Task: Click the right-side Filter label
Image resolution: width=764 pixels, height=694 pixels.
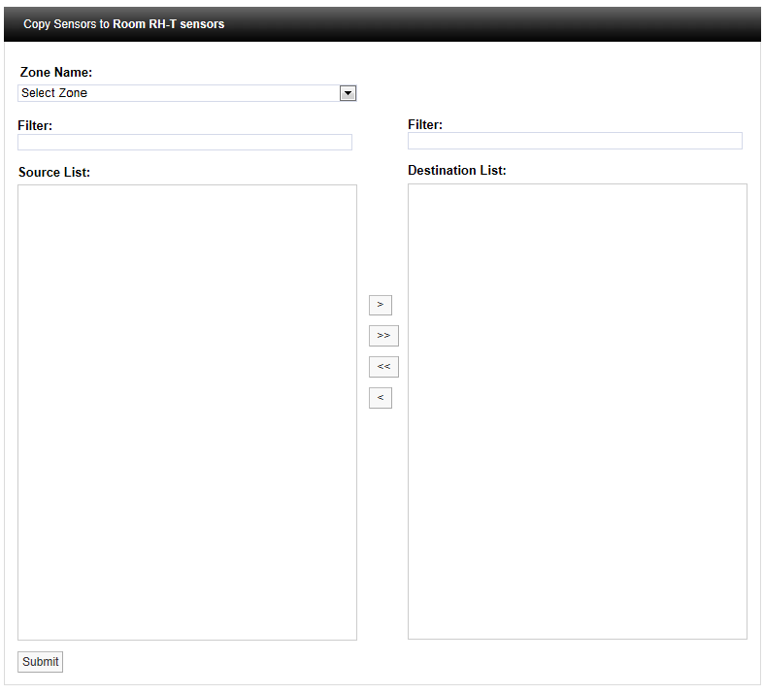Action: pyautogui.click(x=425, y=125)
